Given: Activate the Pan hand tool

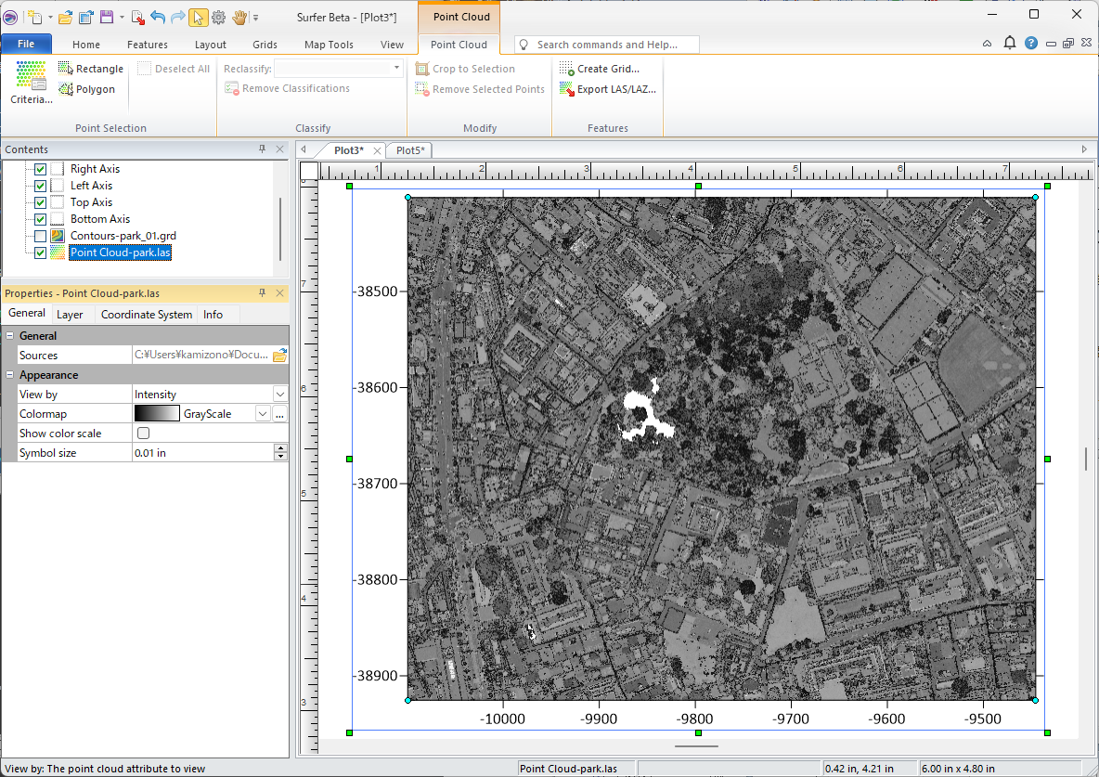Looking at the screenshot, I should click(x=239, y=17).
